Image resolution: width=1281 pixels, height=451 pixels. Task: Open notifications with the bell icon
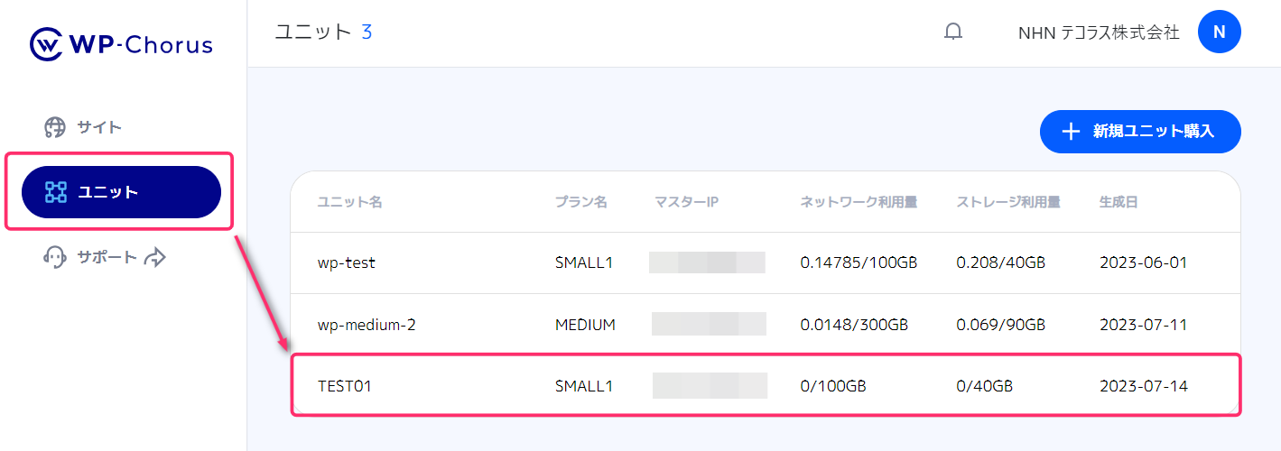click(x=953, y=32)
